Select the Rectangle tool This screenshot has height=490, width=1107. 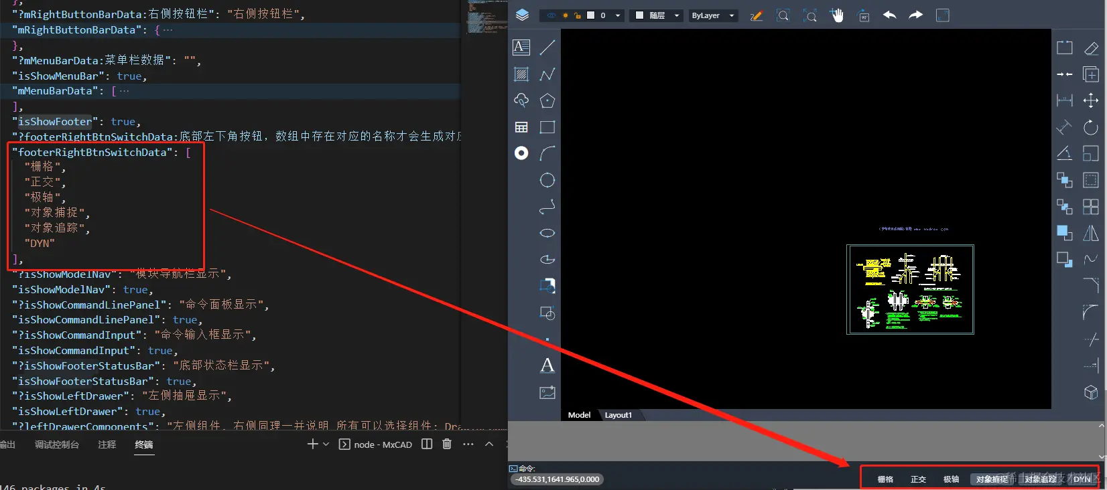547,127
